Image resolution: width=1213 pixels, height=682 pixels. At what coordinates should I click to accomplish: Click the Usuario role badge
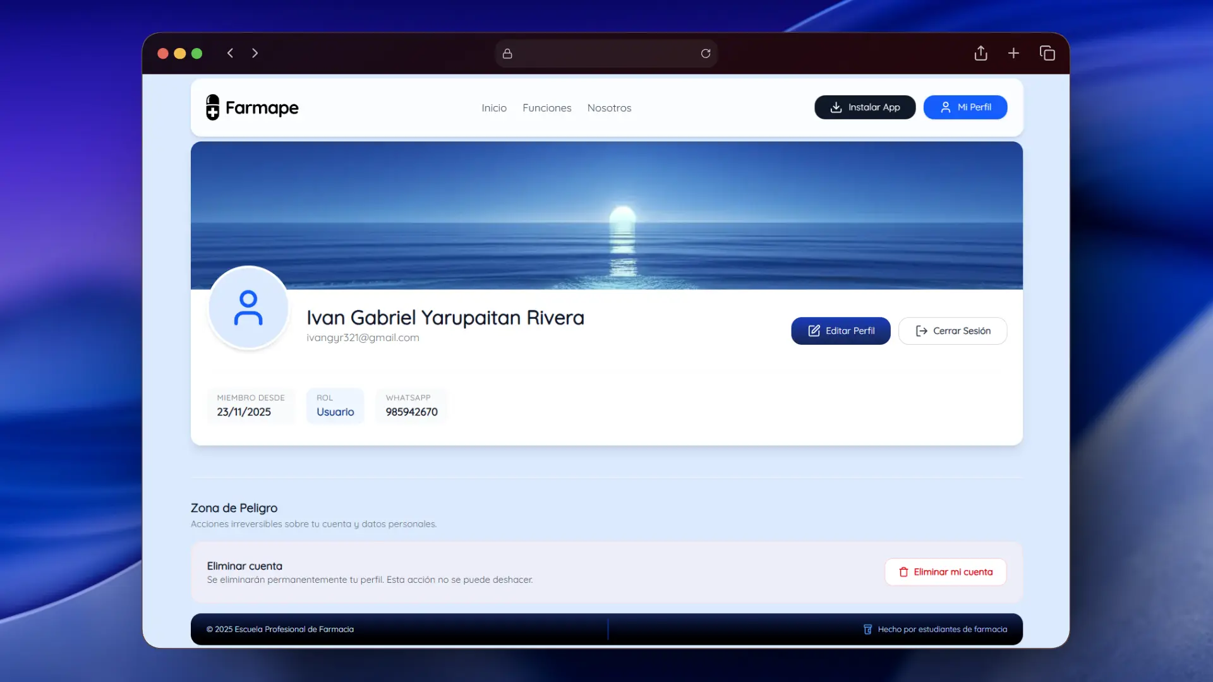click(335, 405)
